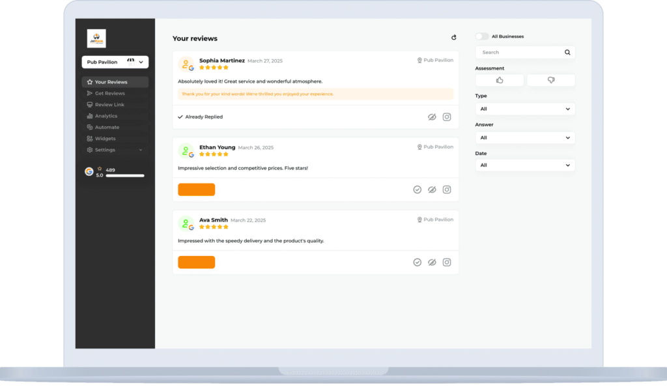Toggle the All Businesses switch
The image size is (667, 387).
tap(483, 36)
